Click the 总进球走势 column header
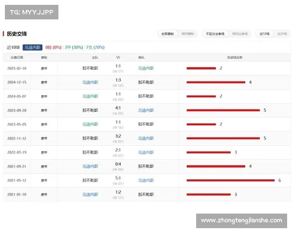 pyautogui.click(x=234, y=58)
